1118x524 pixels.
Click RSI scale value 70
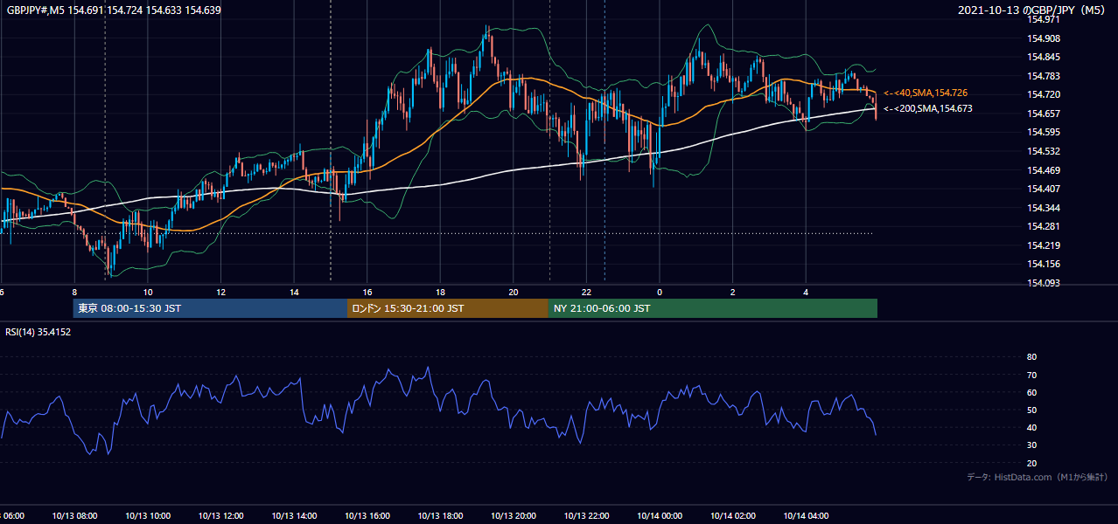1031,375
